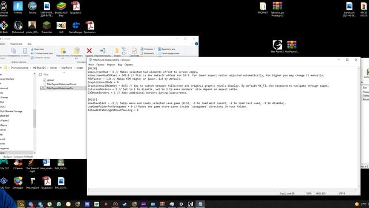Select the global file in Explorer list

50,80
